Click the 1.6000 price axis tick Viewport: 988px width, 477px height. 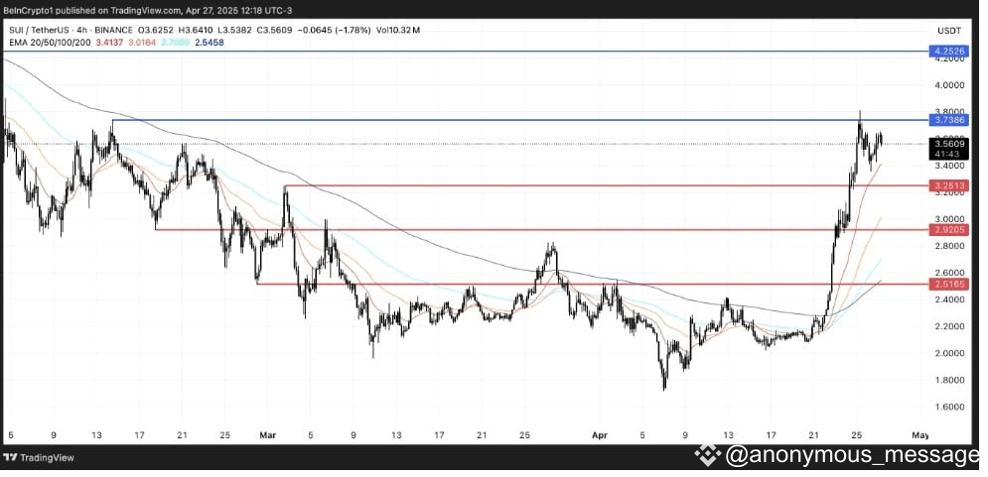coord(949,407)
